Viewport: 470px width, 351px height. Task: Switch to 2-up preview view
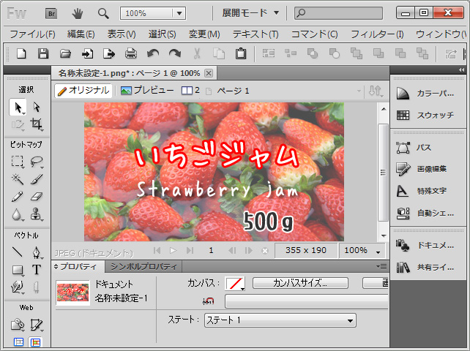point(190,91)
